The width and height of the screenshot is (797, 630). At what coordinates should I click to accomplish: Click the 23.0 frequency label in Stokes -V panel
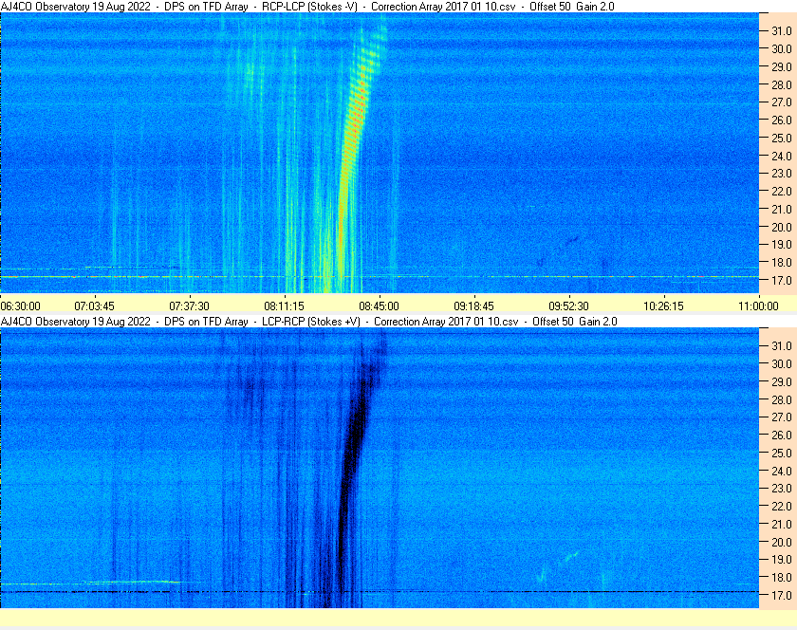pyautogui.click(x=782, y=174)
